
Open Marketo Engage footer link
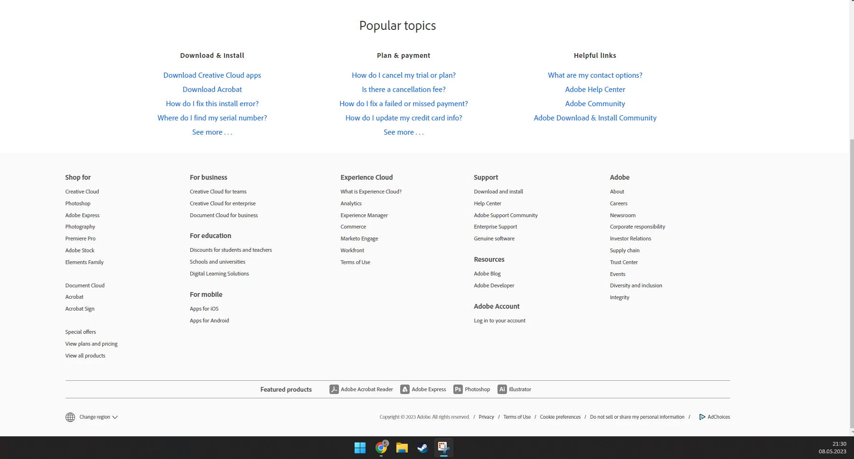coord(359,239)
